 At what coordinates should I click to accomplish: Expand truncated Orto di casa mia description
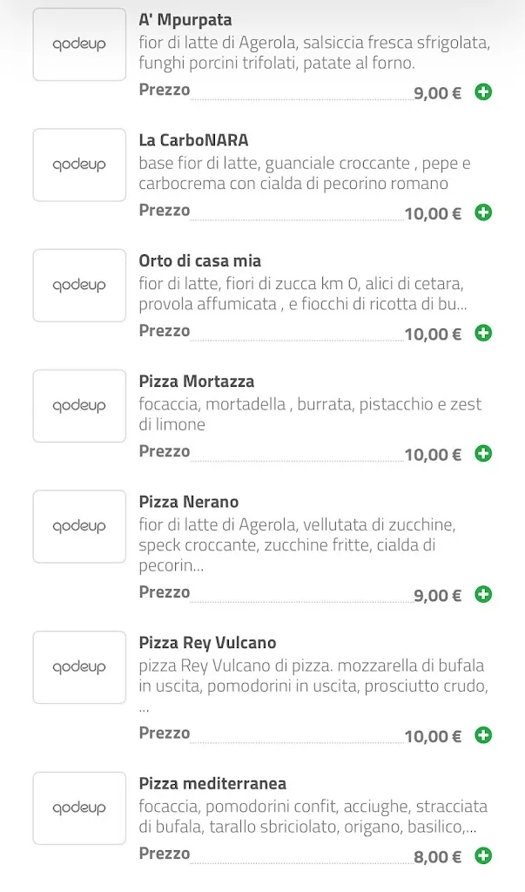point(302,294)
